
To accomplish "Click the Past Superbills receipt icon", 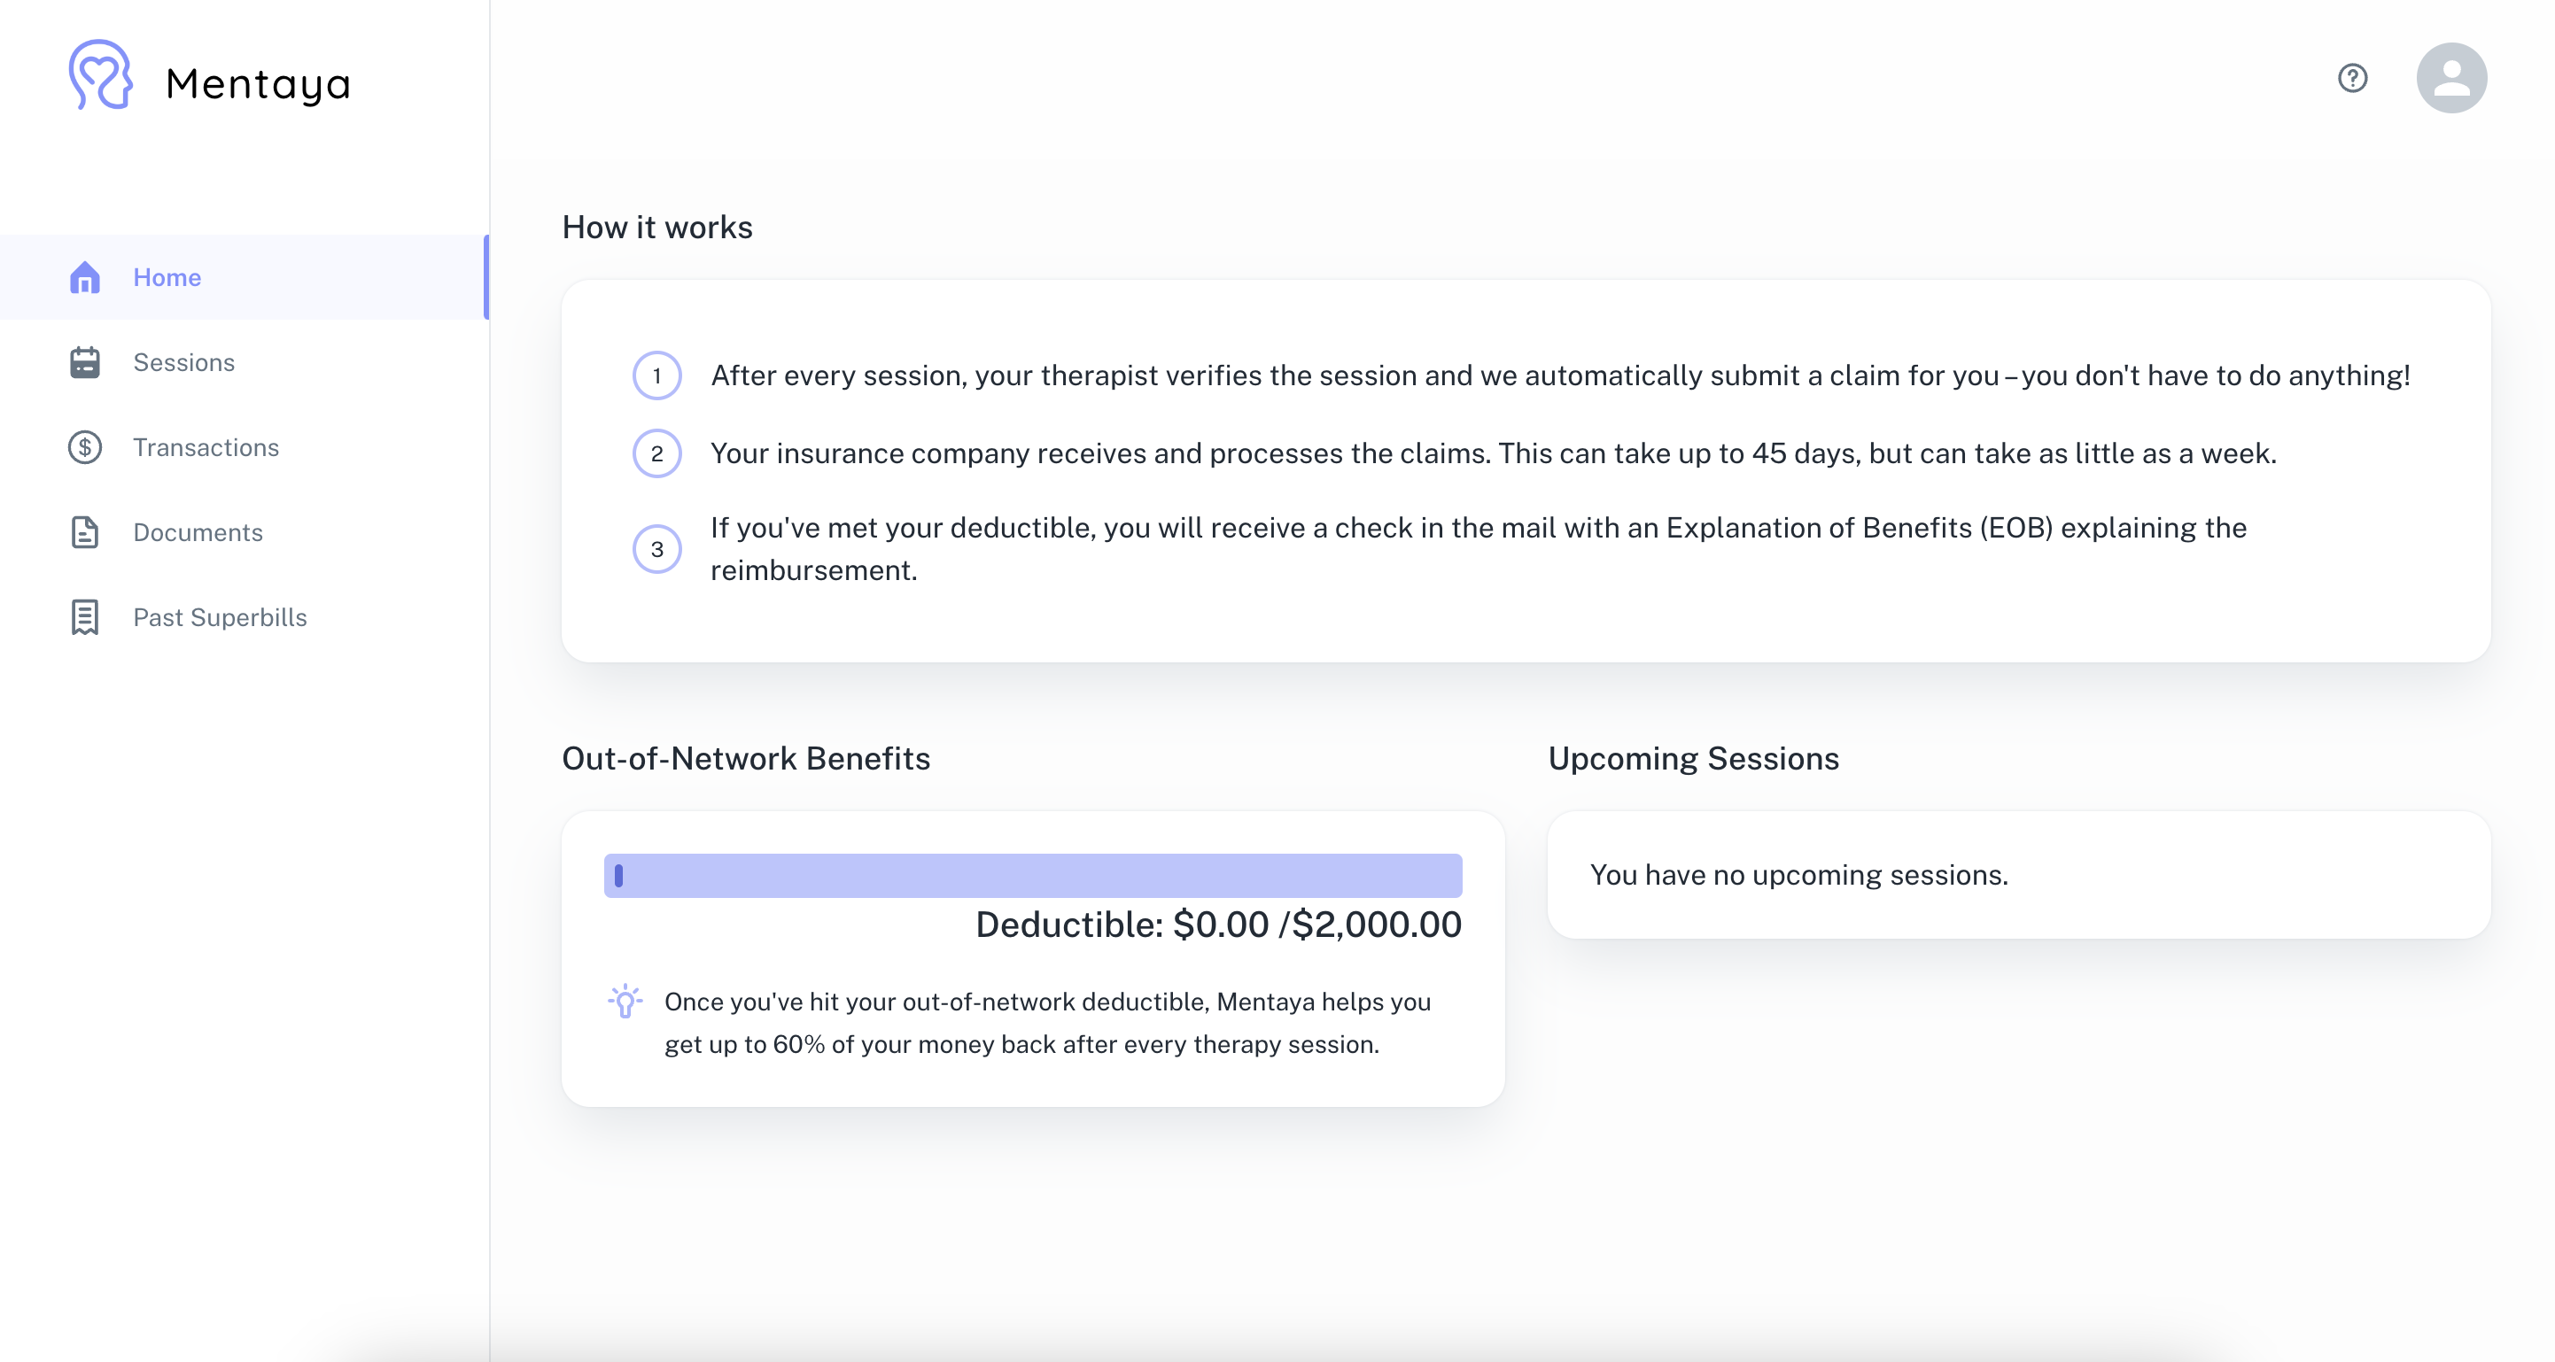I will (85, 617).
